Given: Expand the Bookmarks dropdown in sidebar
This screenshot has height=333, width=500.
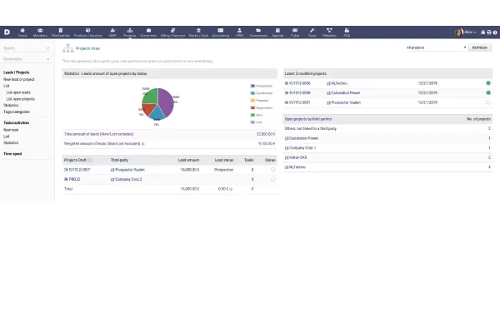Looking at the screenshot, I should [x=26, y=60].
